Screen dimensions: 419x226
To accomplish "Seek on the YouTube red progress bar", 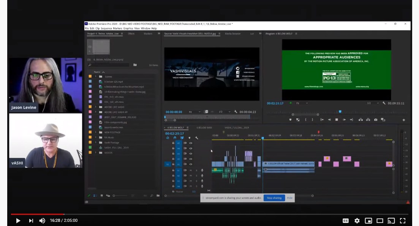I will click(x=210, y=214).
